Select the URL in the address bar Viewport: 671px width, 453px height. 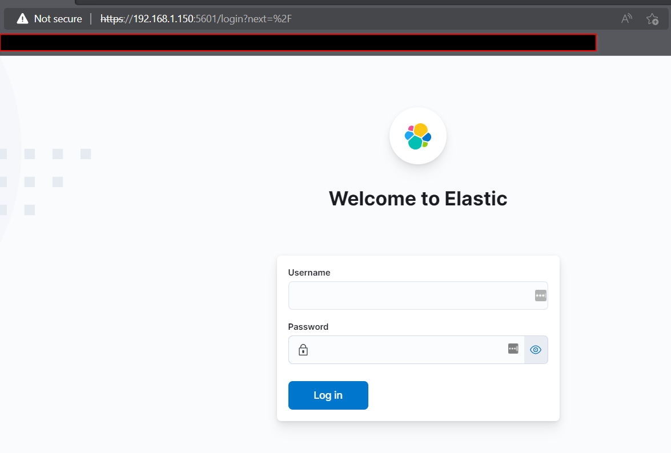(196, 19)
